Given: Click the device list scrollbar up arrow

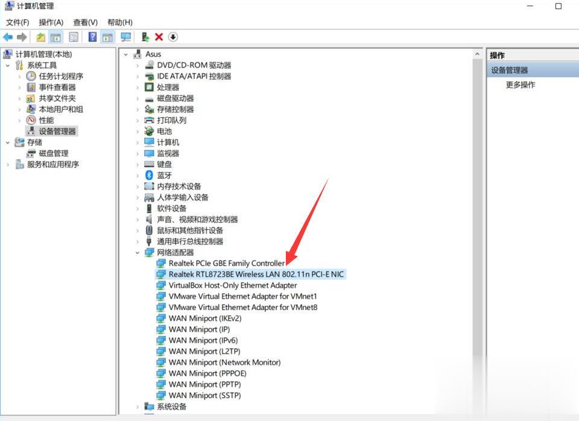Looking at the screenshot, I should pyautogui.click(x=477, y=54).
